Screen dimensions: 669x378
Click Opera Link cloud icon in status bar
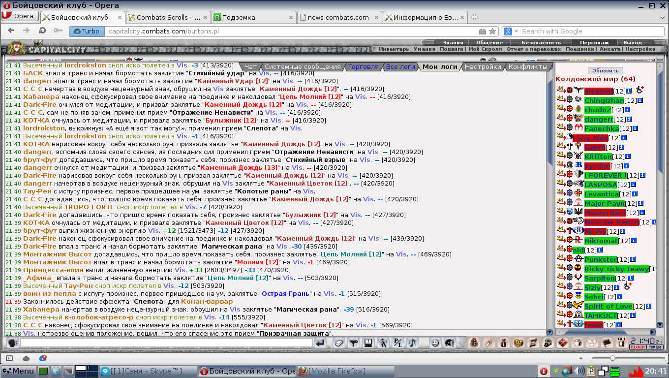click(x=26, y=358)
